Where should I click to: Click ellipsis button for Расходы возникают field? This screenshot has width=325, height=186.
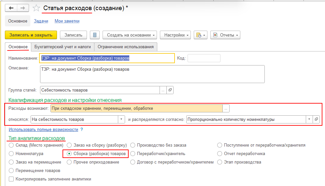click(x=226, y=108)
